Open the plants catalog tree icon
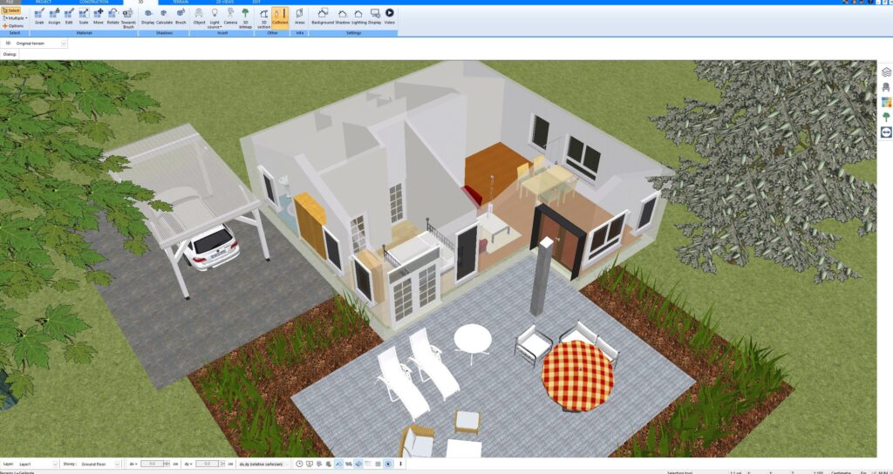 [x=886, y=117]
